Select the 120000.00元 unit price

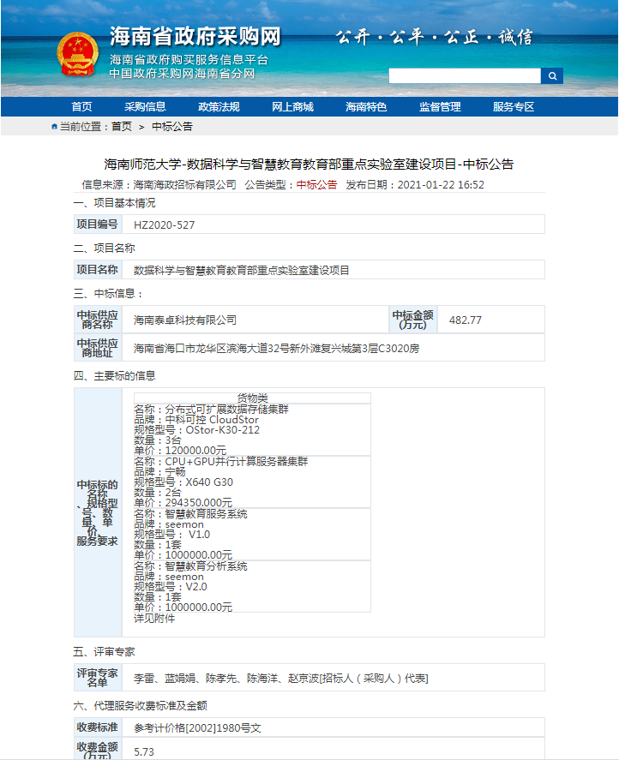pyautogui.click(x=195, y=451)
